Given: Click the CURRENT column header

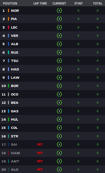Looking at the screenshot, I should point(59,4).
